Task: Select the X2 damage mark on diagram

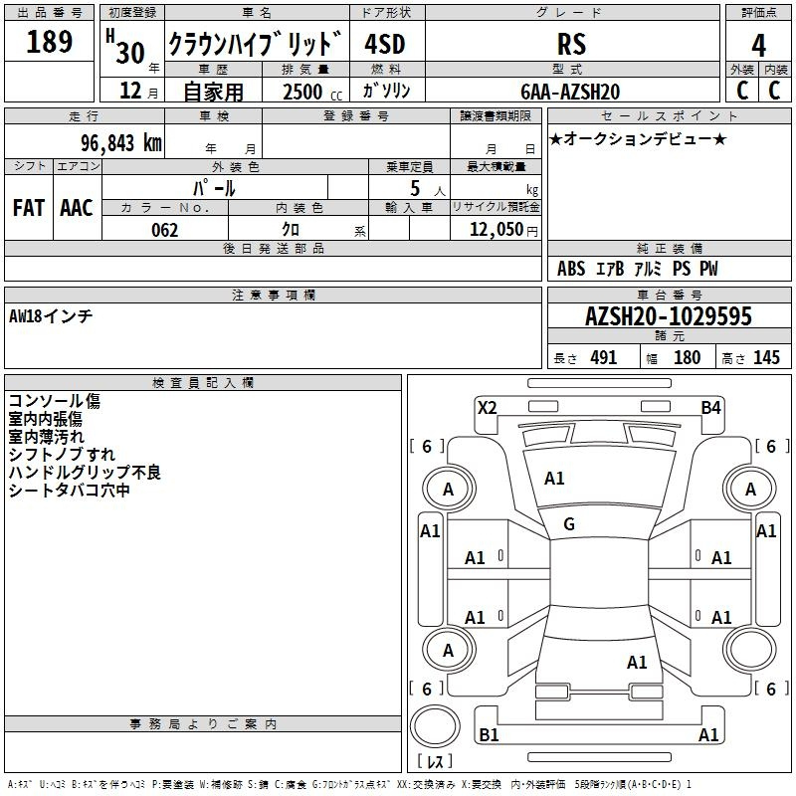Action: pyautogui.click(x=487, y=407)
